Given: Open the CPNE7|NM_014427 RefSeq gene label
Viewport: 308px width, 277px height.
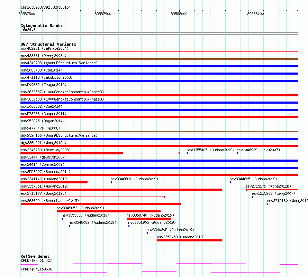Looking at the screenshot, I should tap(36, 260).
